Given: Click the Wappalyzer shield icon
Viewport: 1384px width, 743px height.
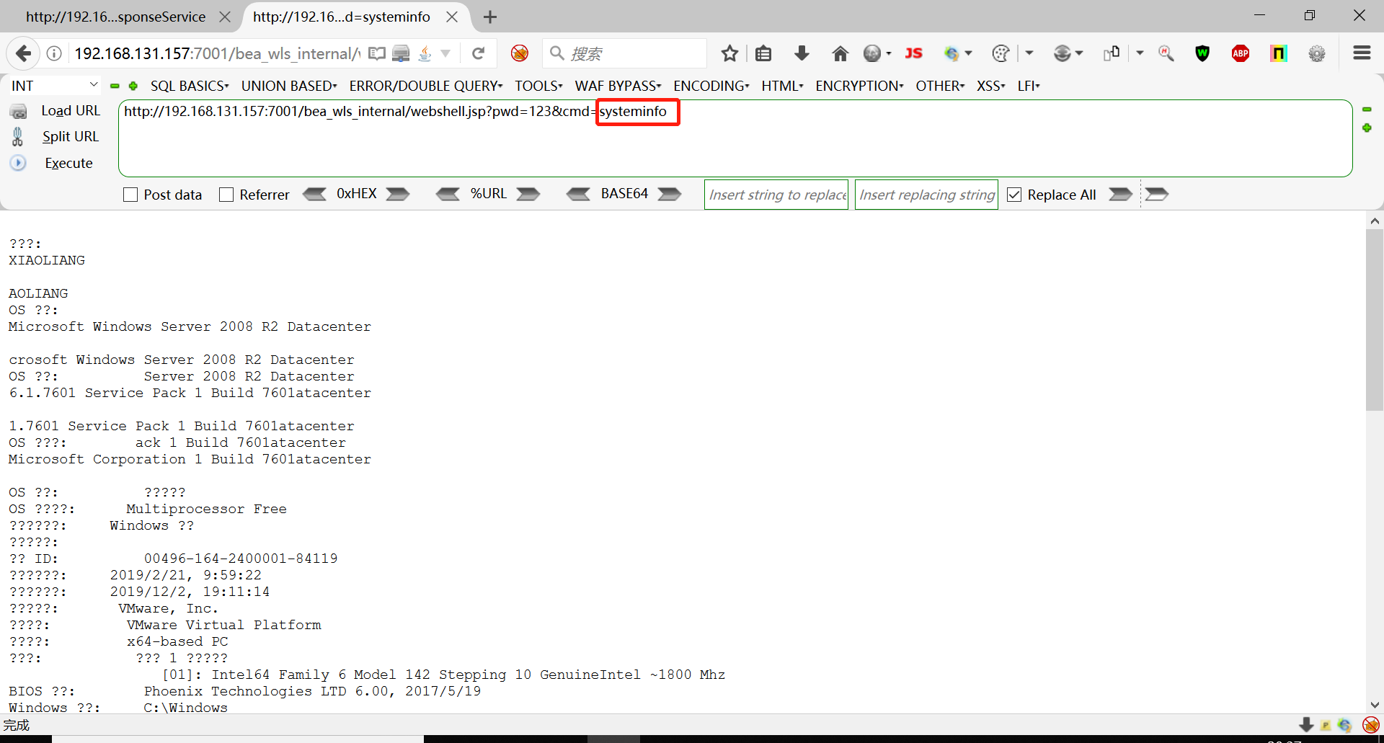Looking at the screenshot, I should point(1202,53).
